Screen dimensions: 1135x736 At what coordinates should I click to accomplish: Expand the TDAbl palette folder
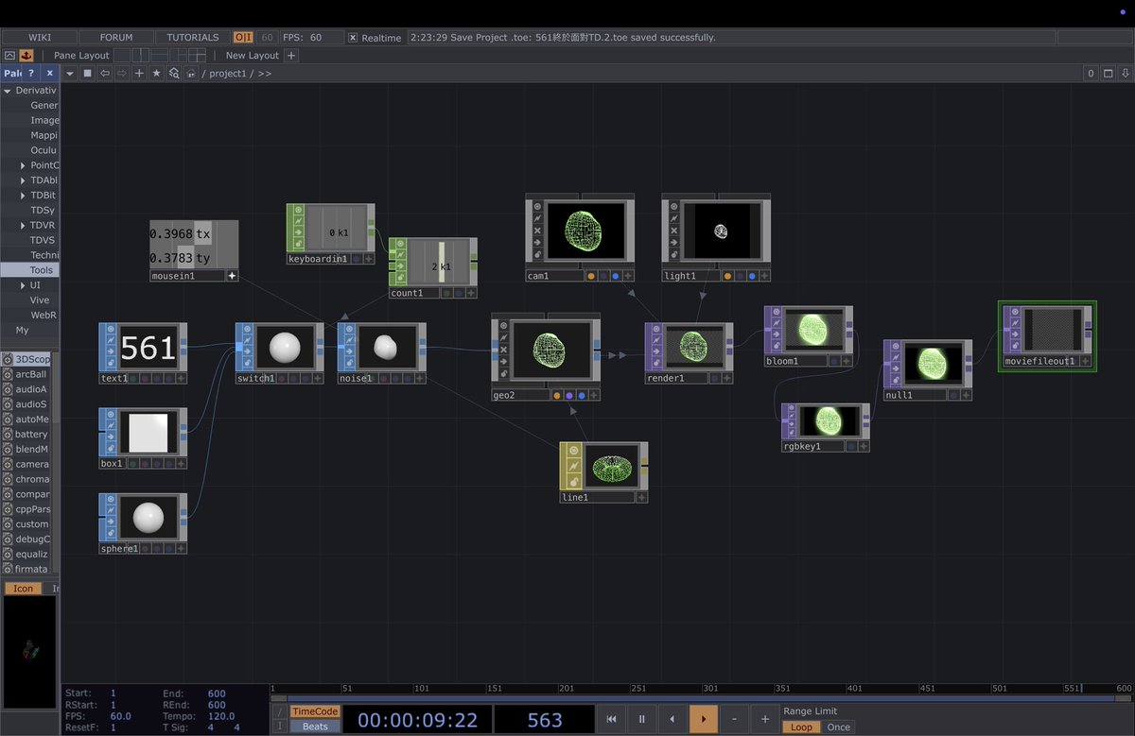pyautogui.click(x=23, y=180)
